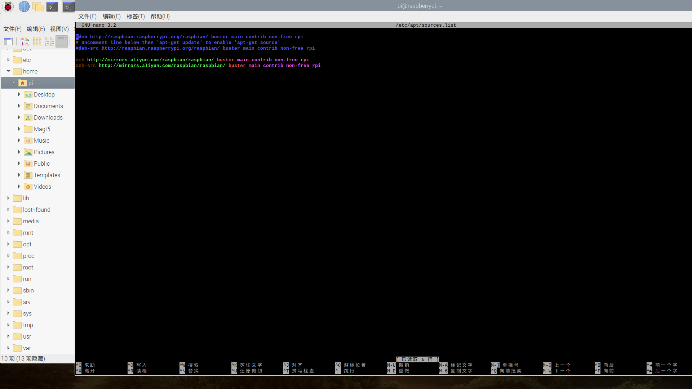
Task: Collapse the pi home directory node
Action: (x=14, y=83)
